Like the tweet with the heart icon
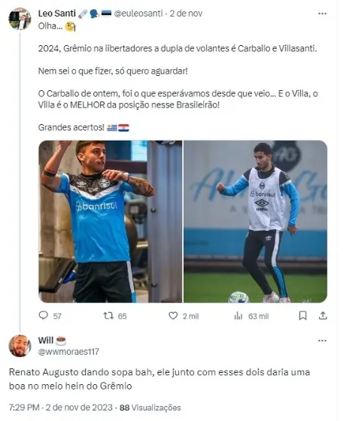This screenshot has height=421, width=343. 173,316
